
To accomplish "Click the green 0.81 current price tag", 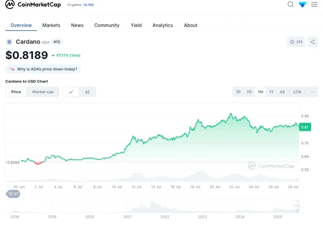I will point(305,127).
